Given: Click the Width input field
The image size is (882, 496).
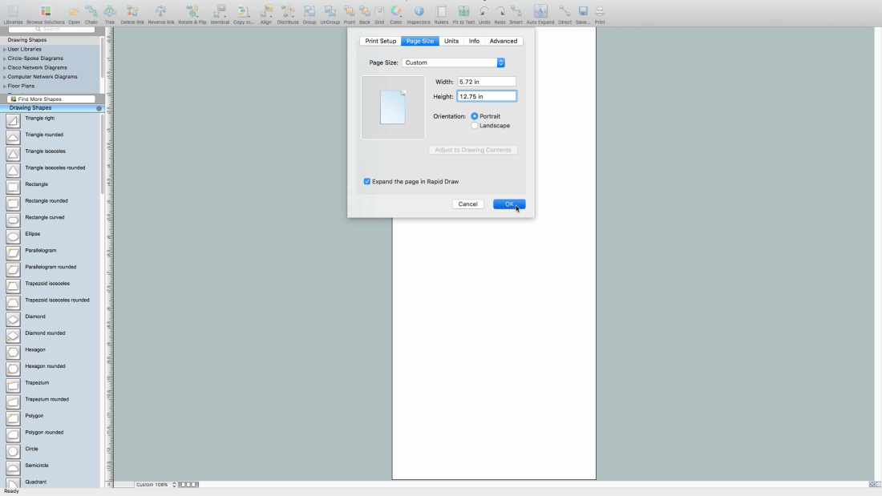Looking at the screenshot, I should [486, 82].
